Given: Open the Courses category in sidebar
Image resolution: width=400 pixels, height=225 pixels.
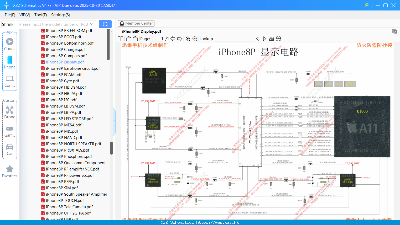Looking at the screenshot, I should pos(10,44).
